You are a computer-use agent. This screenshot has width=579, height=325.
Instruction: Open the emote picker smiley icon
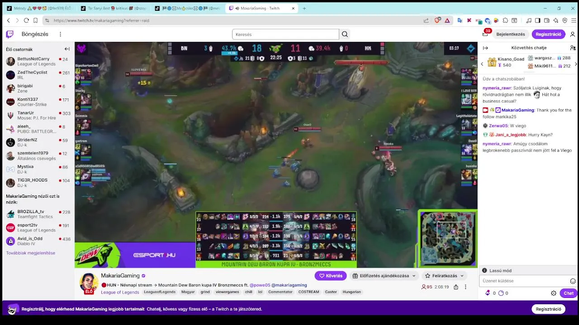click(x=573, y=281)
